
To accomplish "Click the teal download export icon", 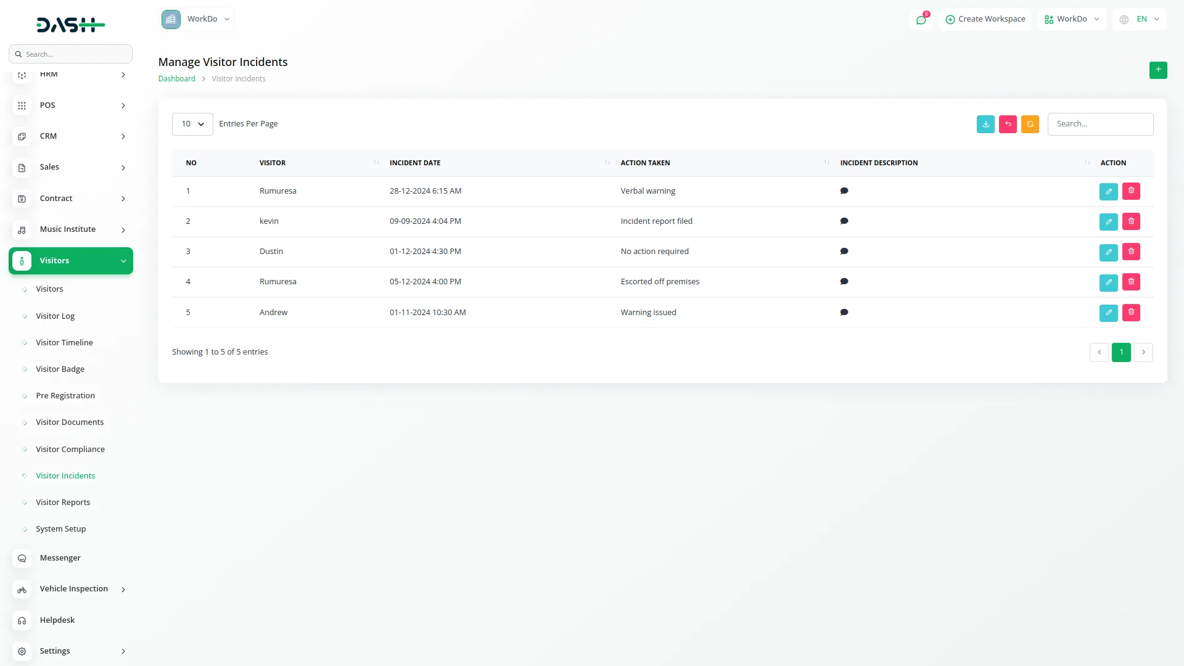I will [985, 124].
